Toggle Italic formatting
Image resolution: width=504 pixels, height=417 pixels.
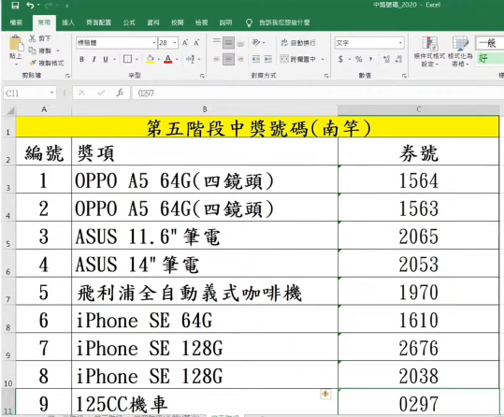click(x=94, y=59)
